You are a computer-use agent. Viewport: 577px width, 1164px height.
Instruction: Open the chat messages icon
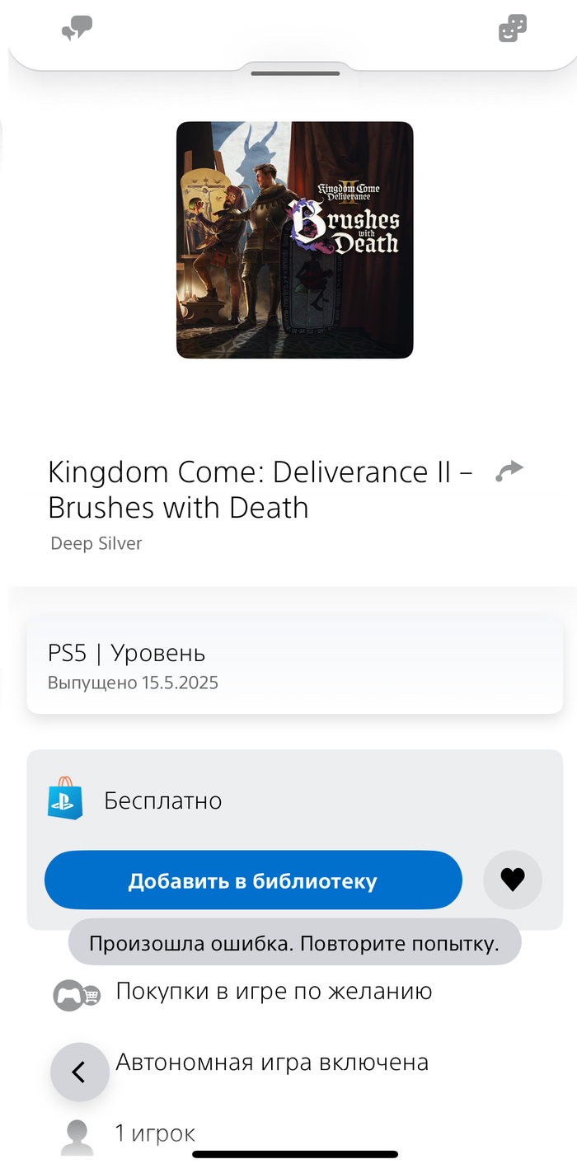pos(77,30)
